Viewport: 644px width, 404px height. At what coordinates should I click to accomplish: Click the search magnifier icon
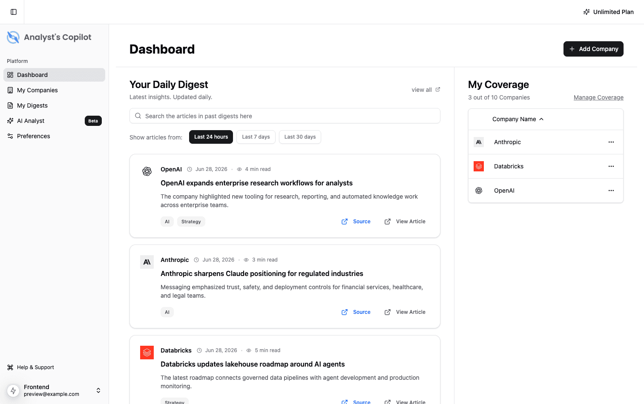[138, 116]
